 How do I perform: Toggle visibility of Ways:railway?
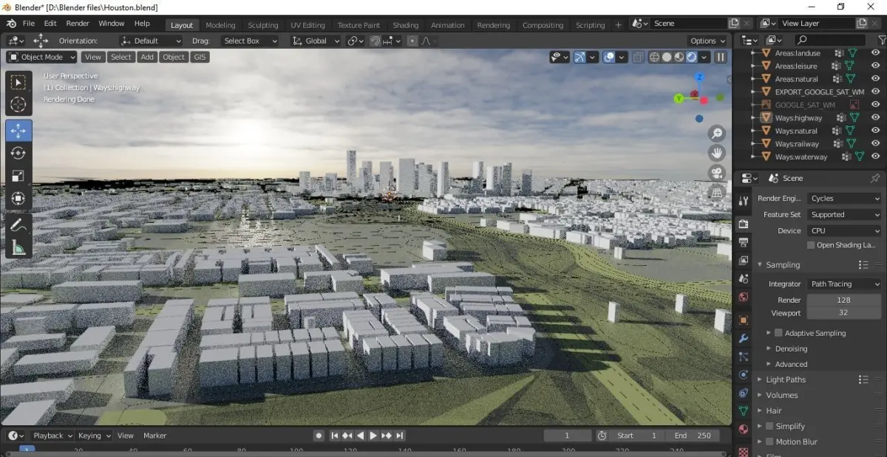(x=876, y=144)
